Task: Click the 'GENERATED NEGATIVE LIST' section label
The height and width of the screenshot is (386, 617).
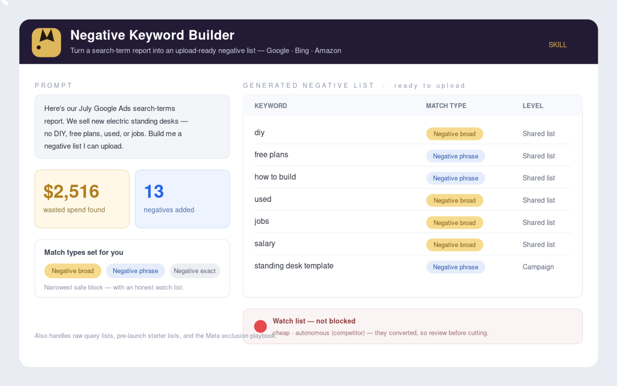Action: point(308,85)
